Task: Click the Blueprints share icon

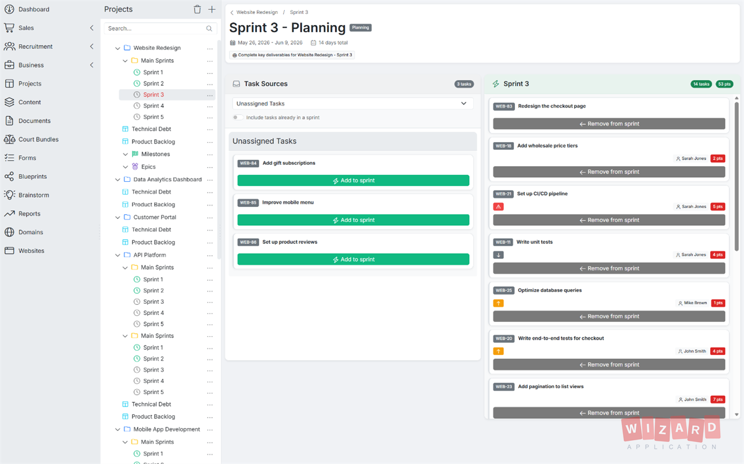Action: click(x=9, y=177)
